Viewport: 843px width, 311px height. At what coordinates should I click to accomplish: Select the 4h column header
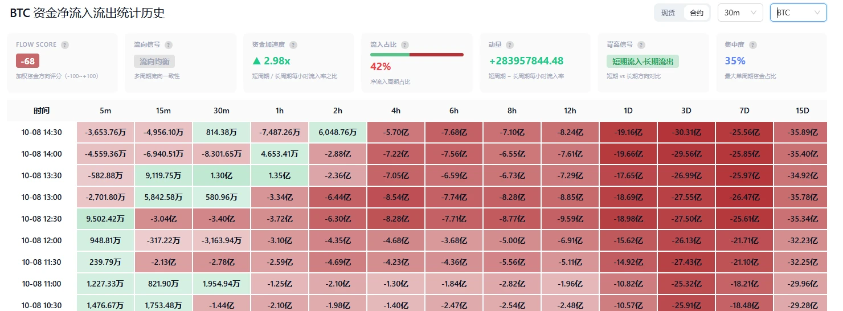[x=396, y=111]
